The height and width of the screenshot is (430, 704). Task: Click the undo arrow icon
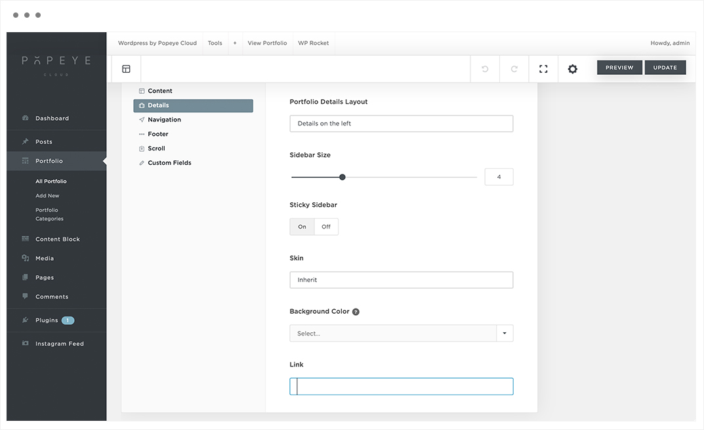(485, 69)
